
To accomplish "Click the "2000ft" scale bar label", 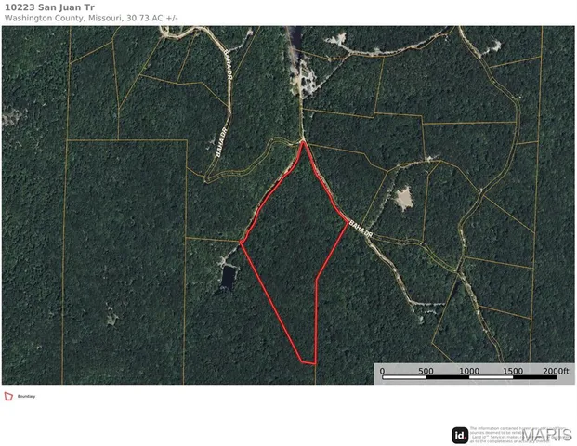I will coord(556,371).
